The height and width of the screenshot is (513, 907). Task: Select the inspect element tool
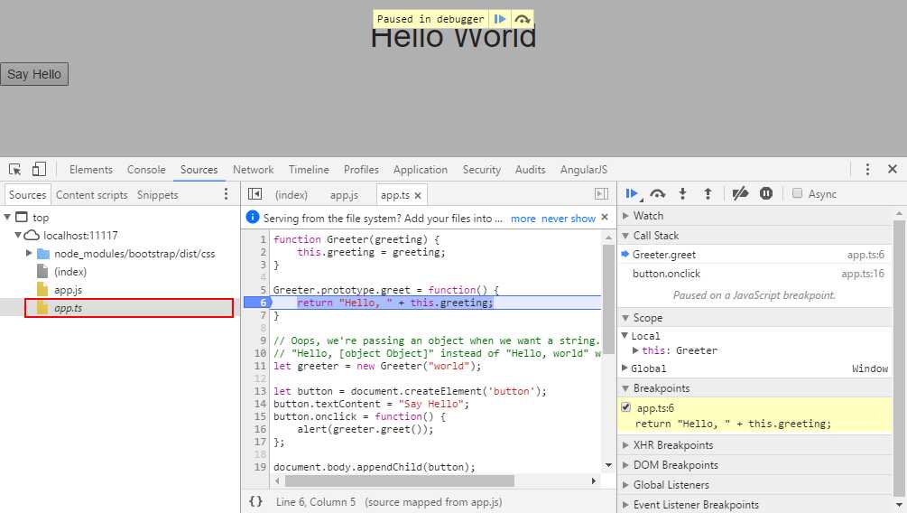pyautogui.click(x=15, y=170)
